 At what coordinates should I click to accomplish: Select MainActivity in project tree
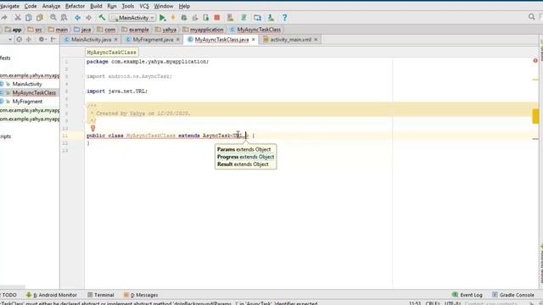click(x=27, y=84)
